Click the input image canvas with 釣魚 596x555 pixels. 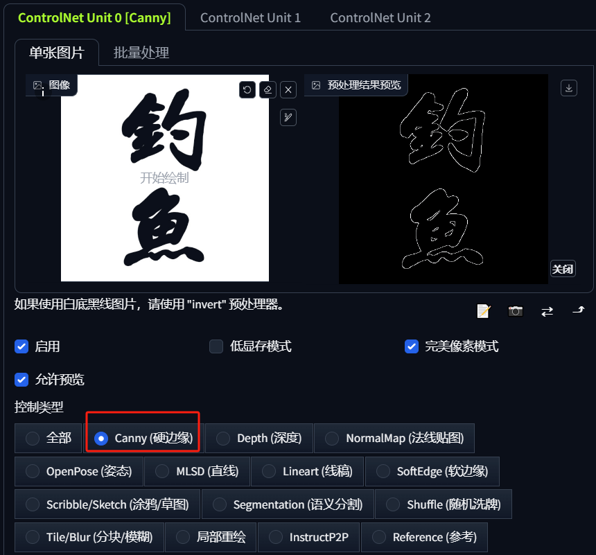point(165,178)
